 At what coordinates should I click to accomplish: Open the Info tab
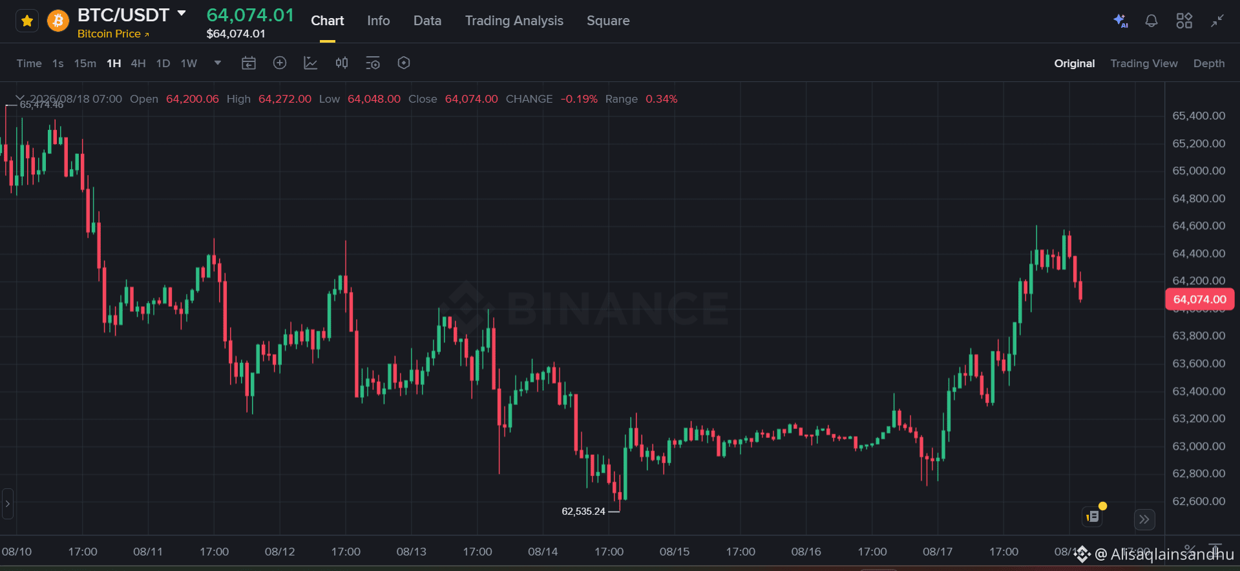click(378, 21)
